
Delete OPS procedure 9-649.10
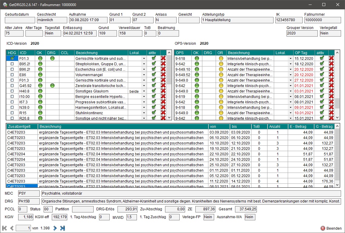pyautogui.click(x=331, y=69)
